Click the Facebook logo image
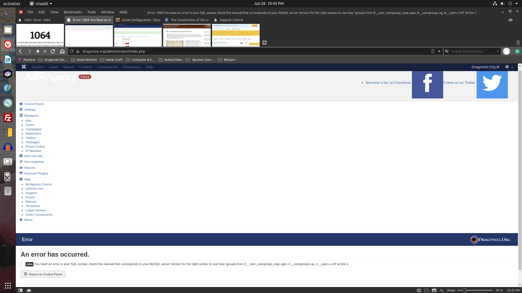The image size is (522, 293). pos(427,85)
